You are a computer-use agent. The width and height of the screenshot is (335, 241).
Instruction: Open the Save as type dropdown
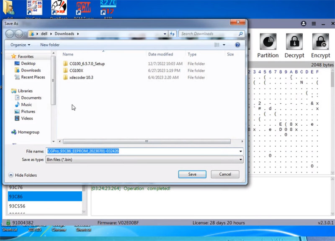click(145, 160)
